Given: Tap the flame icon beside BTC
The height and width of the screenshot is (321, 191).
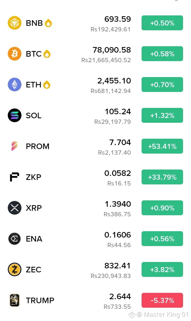Looking at the screenshot, I should 47,54.
